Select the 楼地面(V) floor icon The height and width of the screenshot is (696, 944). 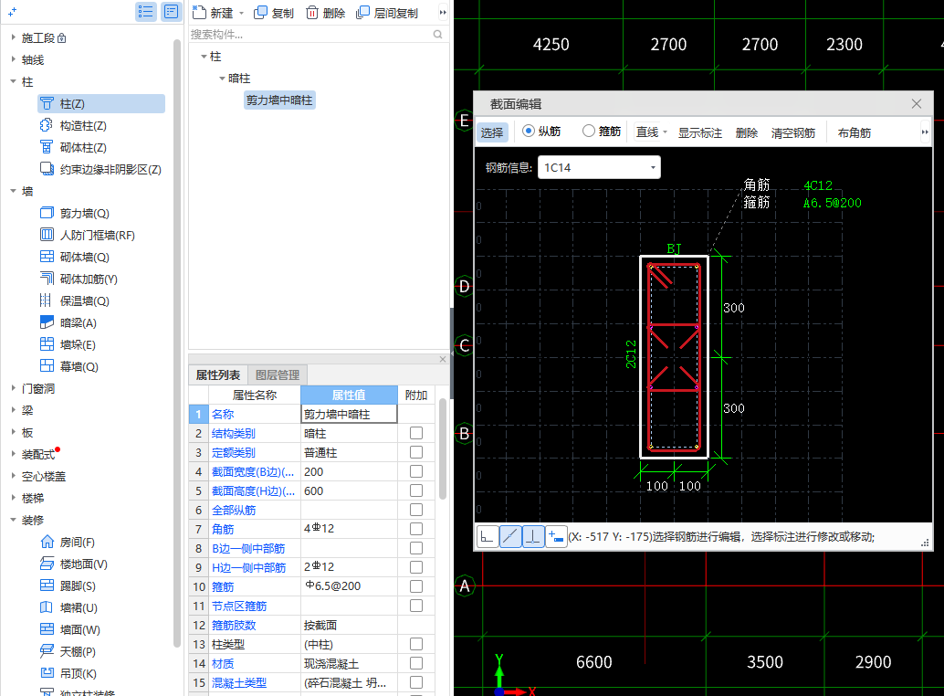pyautogui.click(x=47, y=564)
